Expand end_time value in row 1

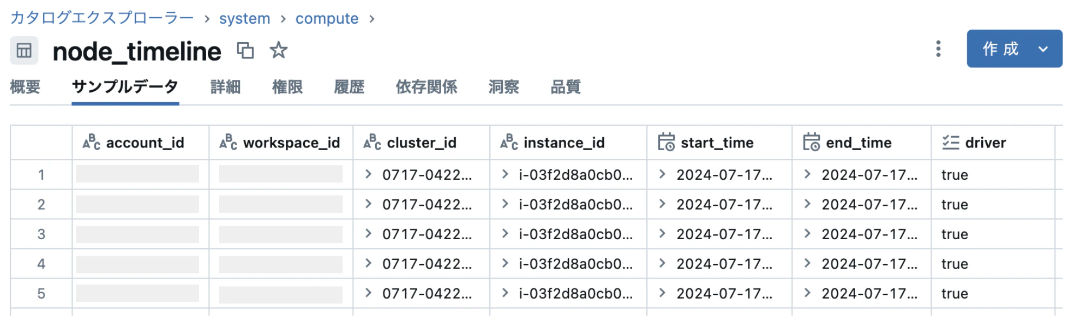pyautogui.click(x=807, y=174)
